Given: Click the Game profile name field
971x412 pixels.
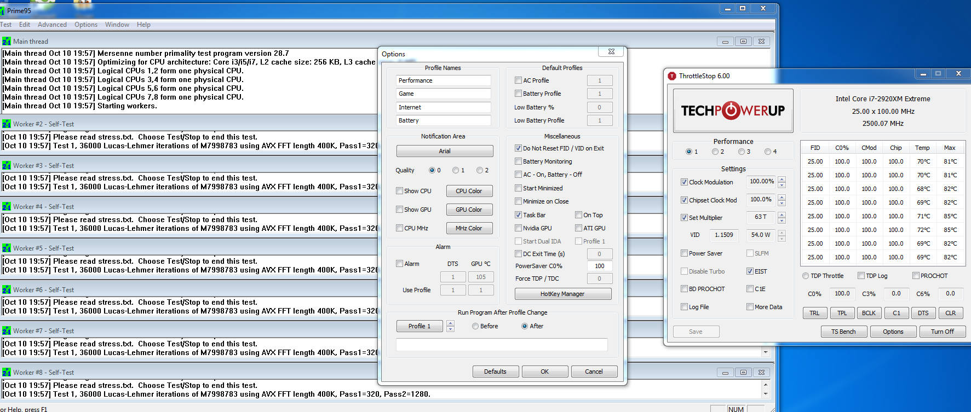Looking at the screenshot, I should pyautogui.click(x=444, y=94).
